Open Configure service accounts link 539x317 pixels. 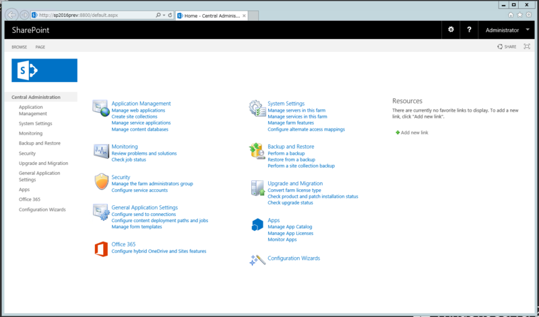coord(139,190)
